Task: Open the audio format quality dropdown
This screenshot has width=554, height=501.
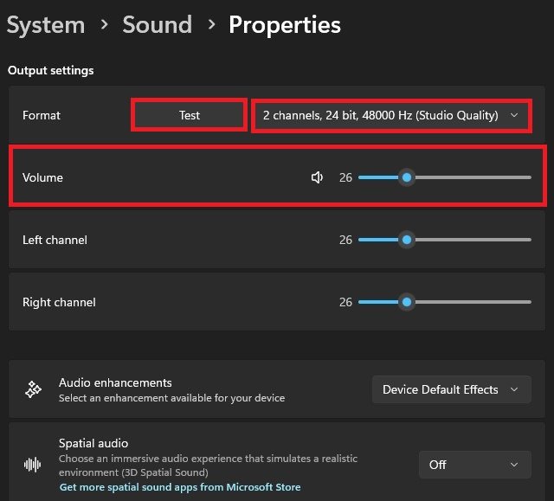Action: point(391,115)
